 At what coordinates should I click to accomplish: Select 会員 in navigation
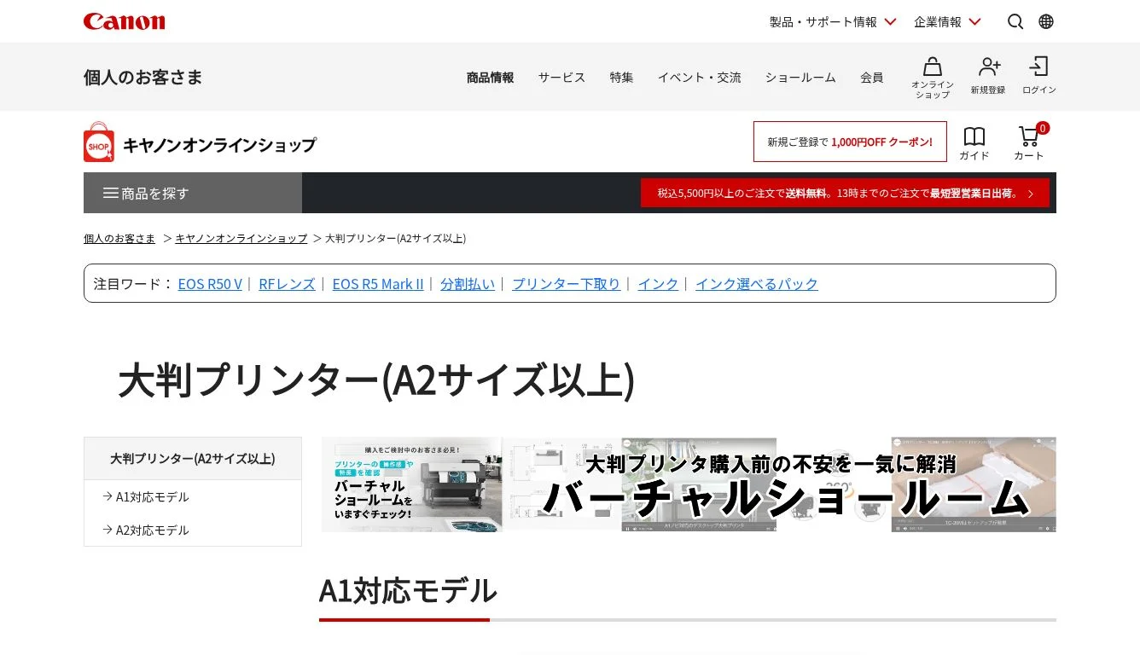[871, 78]
